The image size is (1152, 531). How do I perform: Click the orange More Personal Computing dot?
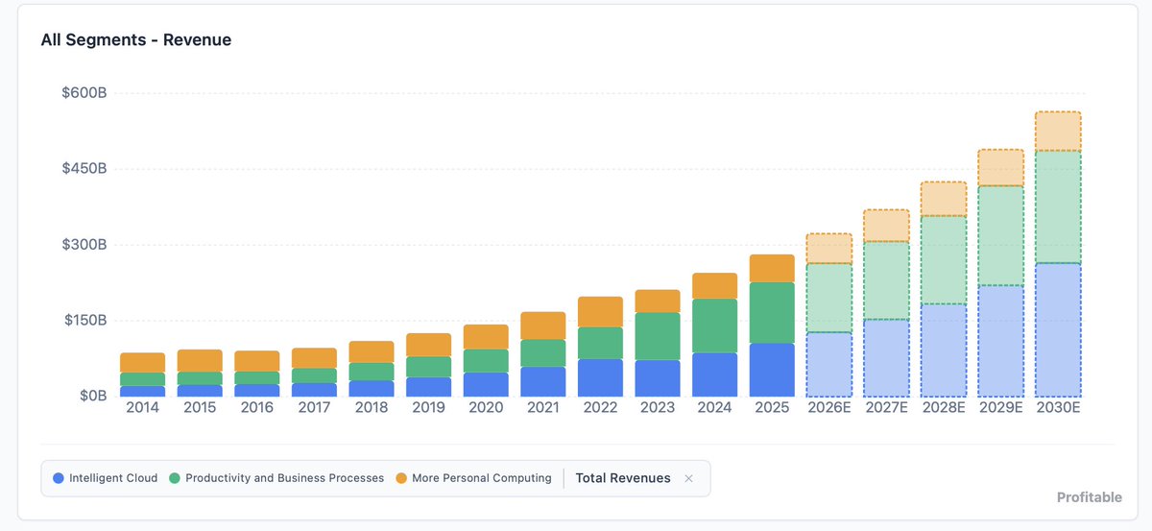[x=400, y=478]
